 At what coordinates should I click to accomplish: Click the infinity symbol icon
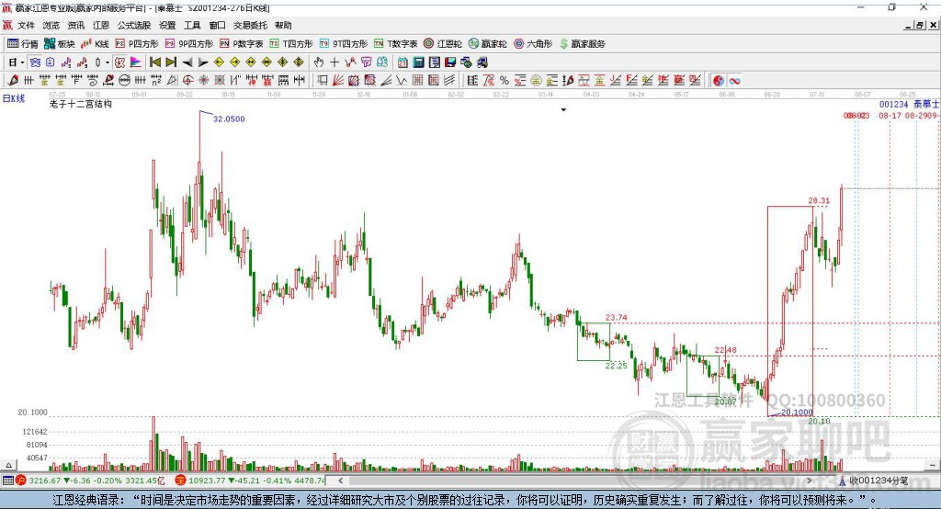[x=734, y=81]
